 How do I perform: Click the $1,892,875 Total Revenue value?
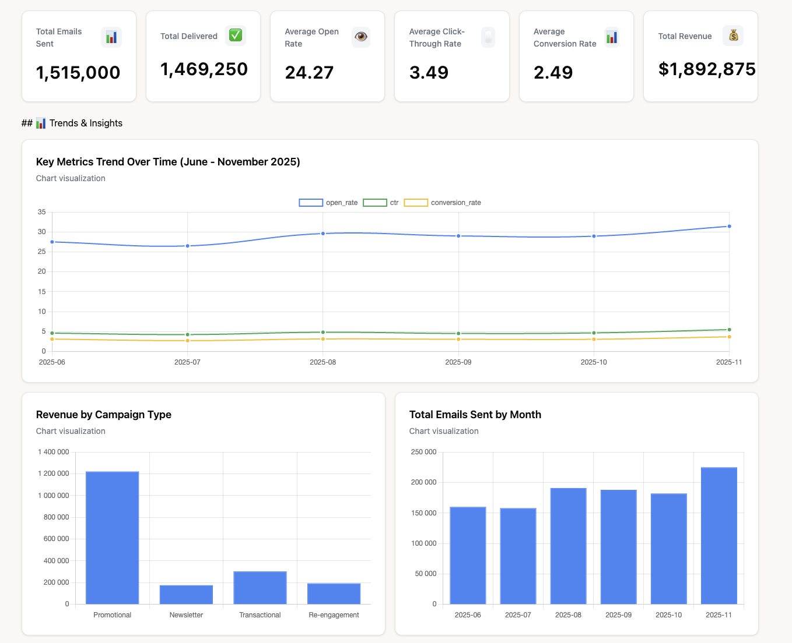pos(707,69)
